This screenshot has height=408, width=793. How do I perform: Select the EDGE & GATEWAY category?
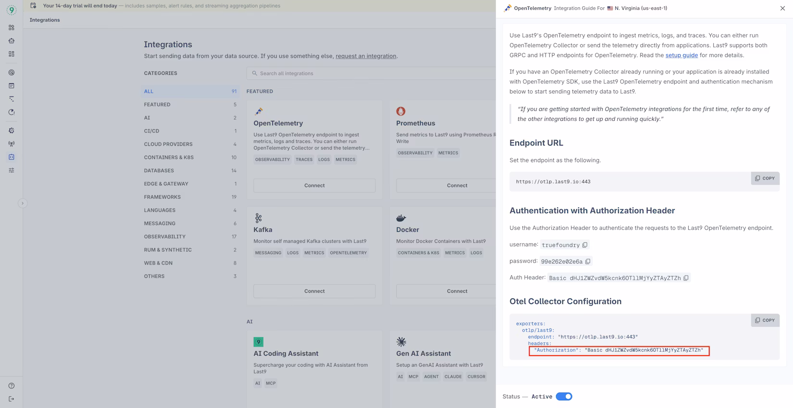click(190, 184)
